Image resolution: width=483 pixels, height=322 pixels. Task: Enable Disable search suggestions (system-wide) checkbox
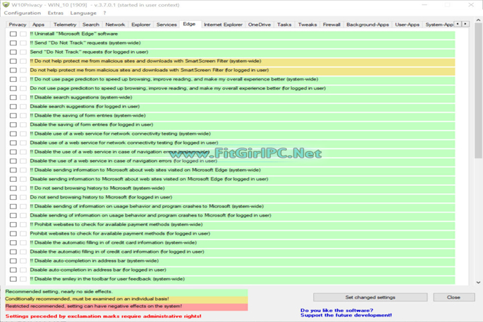[x=13, y=97]
